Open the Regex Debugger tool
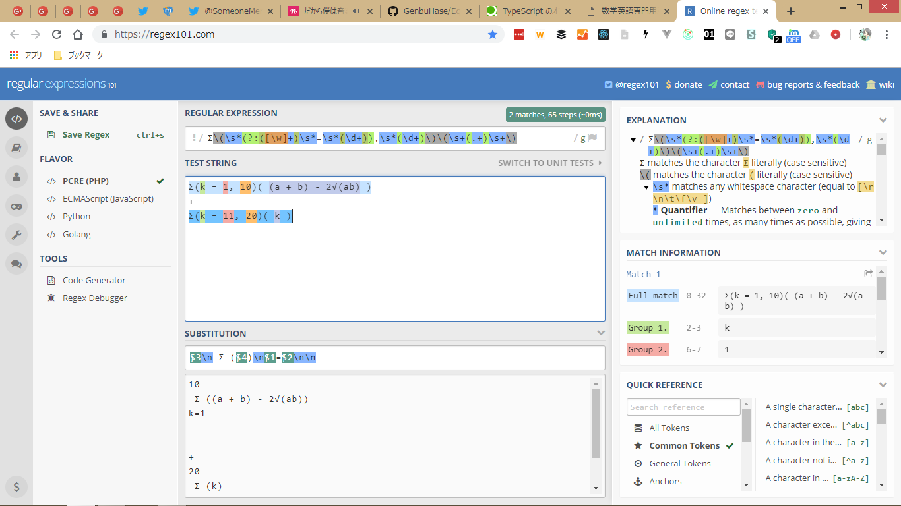Image resolution: width=901 pixels, height=506 pixels. coord(95,298)
